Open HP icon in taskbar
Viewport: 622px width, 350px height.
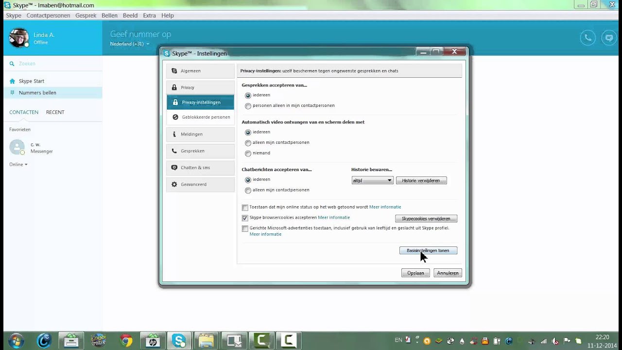[153, 341]
